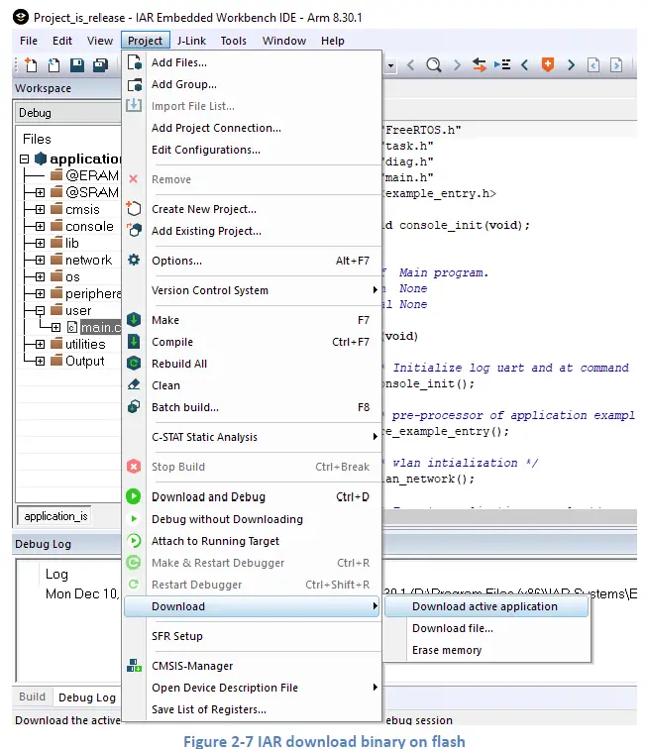Open the toolbar dropdown arrow beside search
The height and width of the screenshot is (749, 646).
(390, 65)
